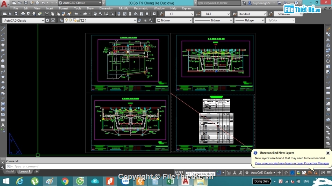Click the Text Style icon beside KT
This screenshot has height=186, width=332.
[162, 14]
